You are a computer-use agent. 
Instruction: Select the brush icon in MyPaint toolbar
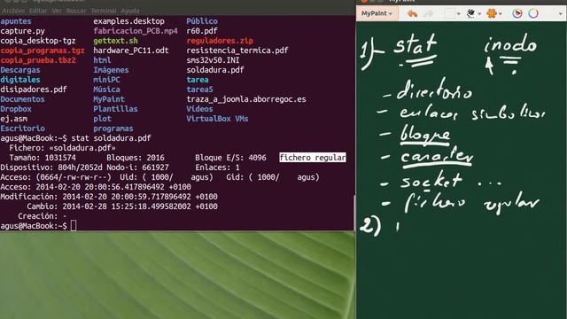470,14
